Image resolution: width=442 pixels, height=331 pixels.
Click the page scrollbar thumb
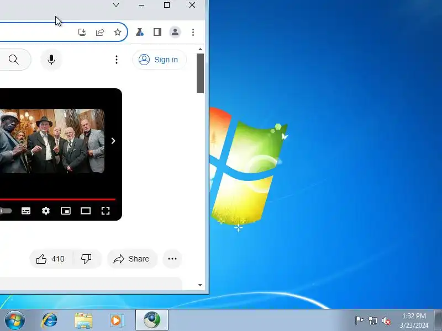[x=200, y=73]
